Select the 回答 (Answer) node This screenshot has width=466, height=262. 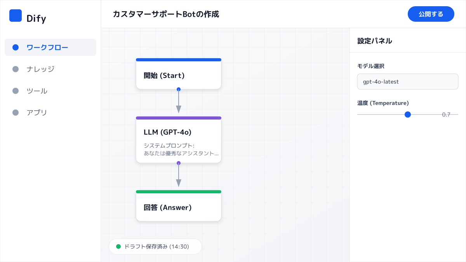point(179,206)
